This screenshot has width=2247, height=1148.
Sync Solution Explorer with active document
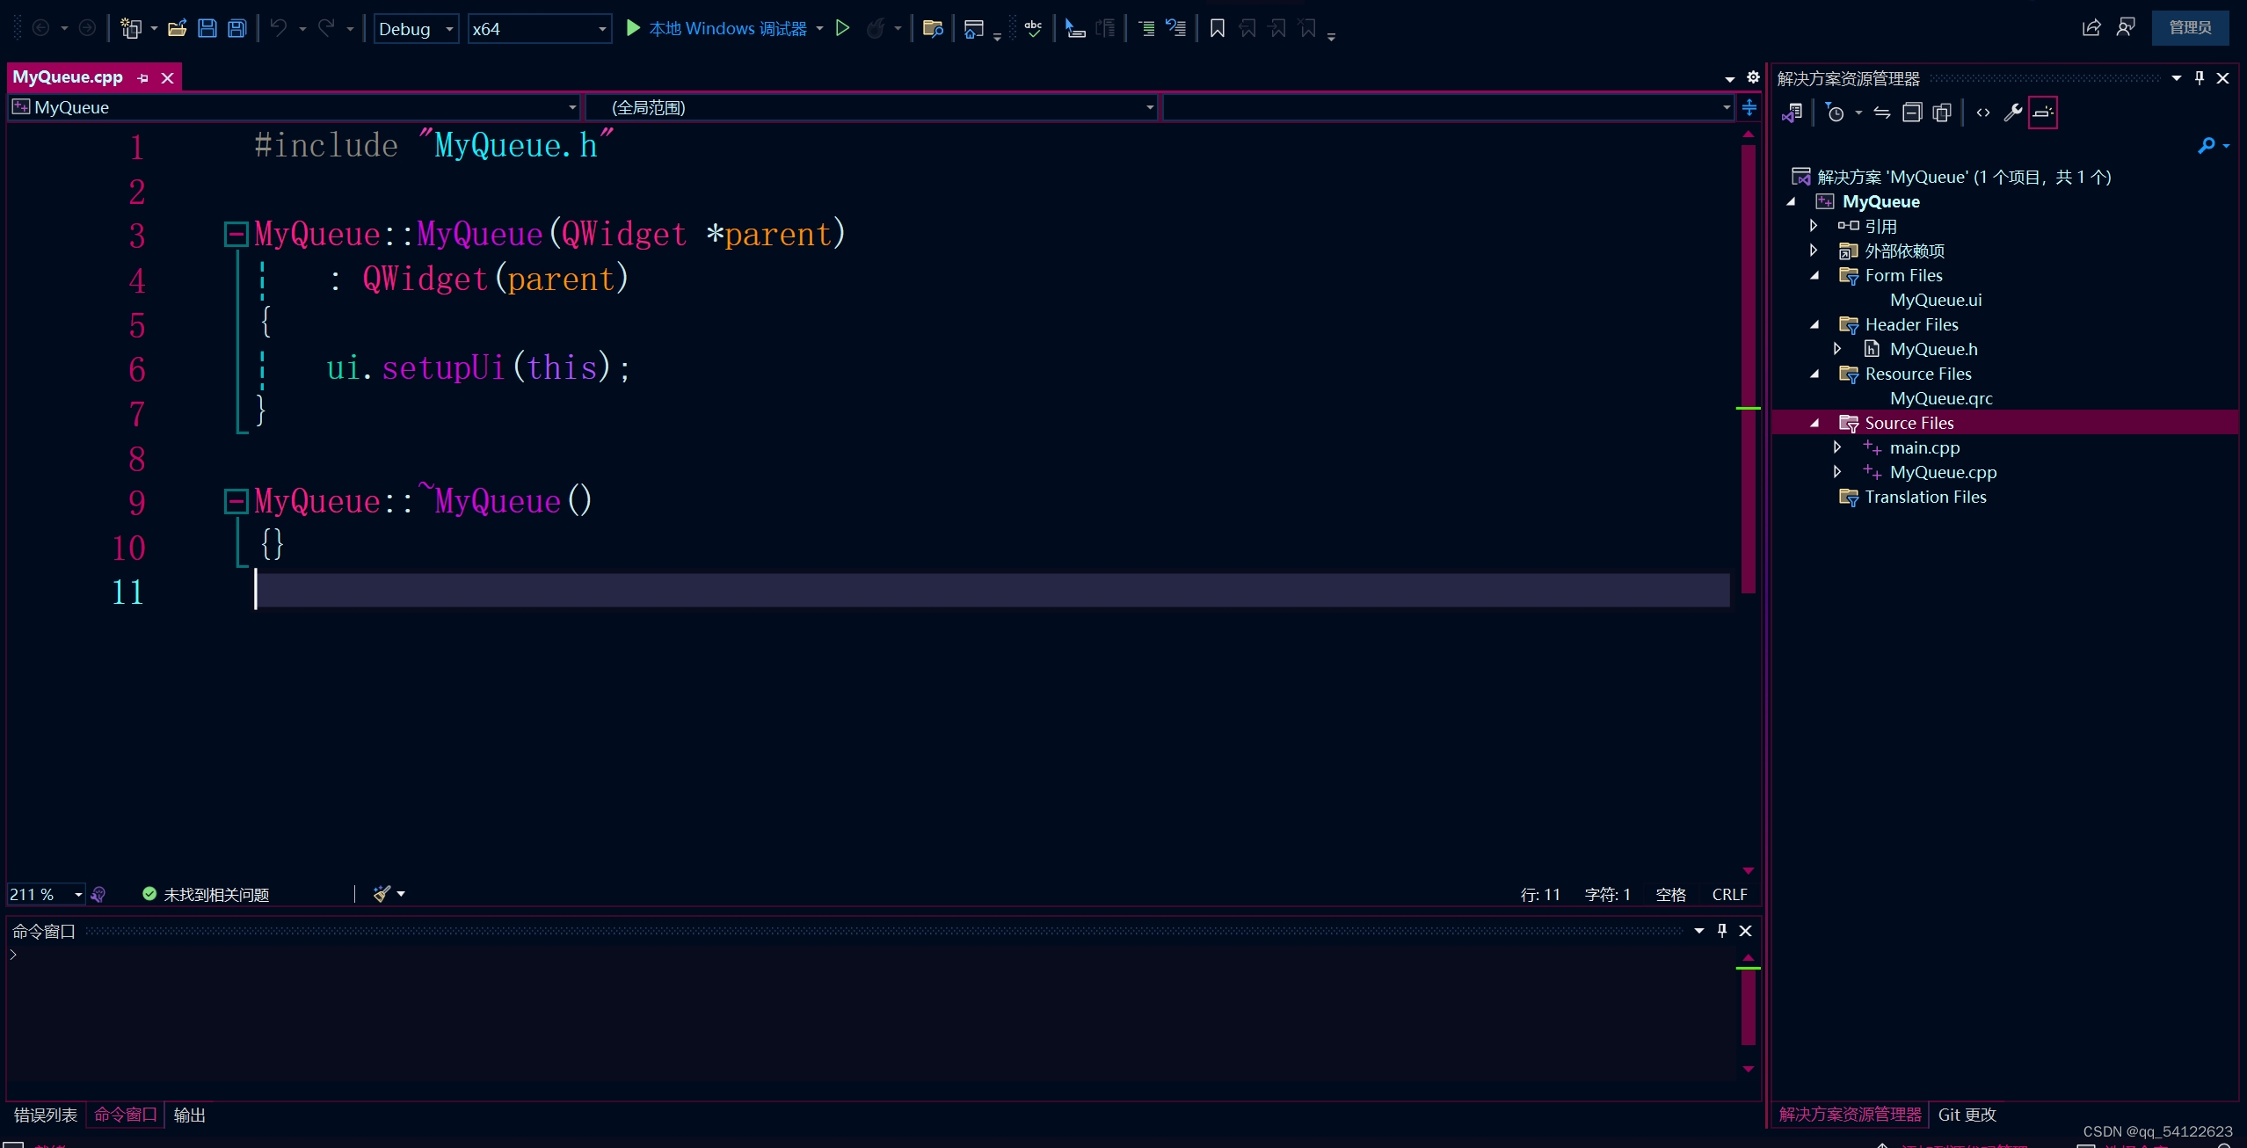1884,113
